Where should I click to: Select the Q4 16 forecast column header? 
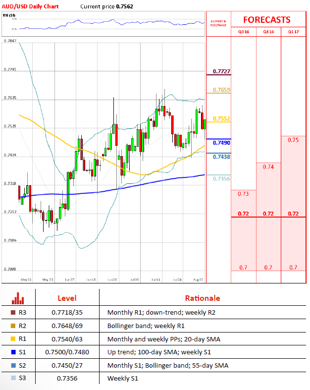268,32
